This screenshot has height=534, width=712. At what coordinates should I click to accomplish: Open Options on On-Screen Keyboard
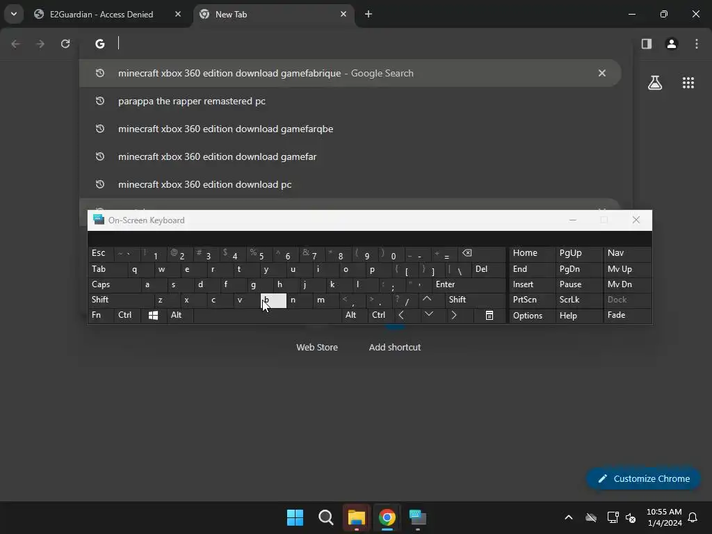(x=531, y=315)
